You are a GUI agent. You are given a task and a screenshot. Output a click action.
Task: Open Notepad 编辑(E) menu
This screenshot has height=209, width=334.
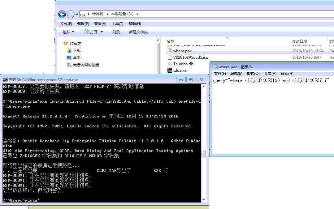click(x=236, y=74)
